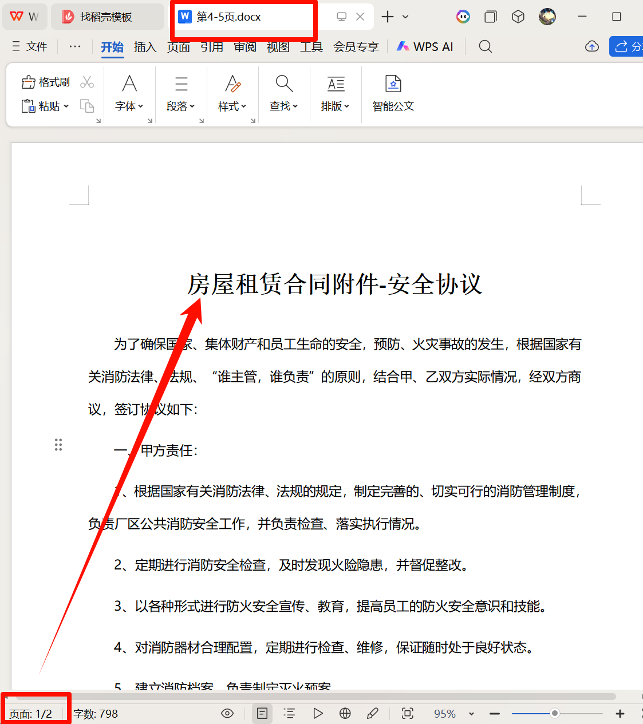
Task: Open the 段落 paragraph dropdown
Action: click(x=181, y=94)
